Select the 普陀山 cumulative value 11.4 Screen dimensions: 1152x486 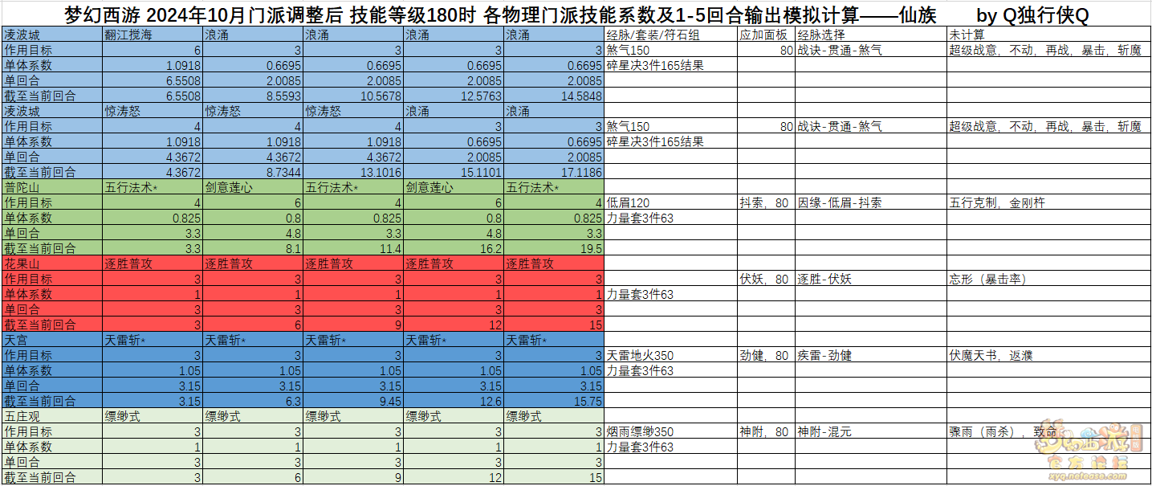point(352,248)
